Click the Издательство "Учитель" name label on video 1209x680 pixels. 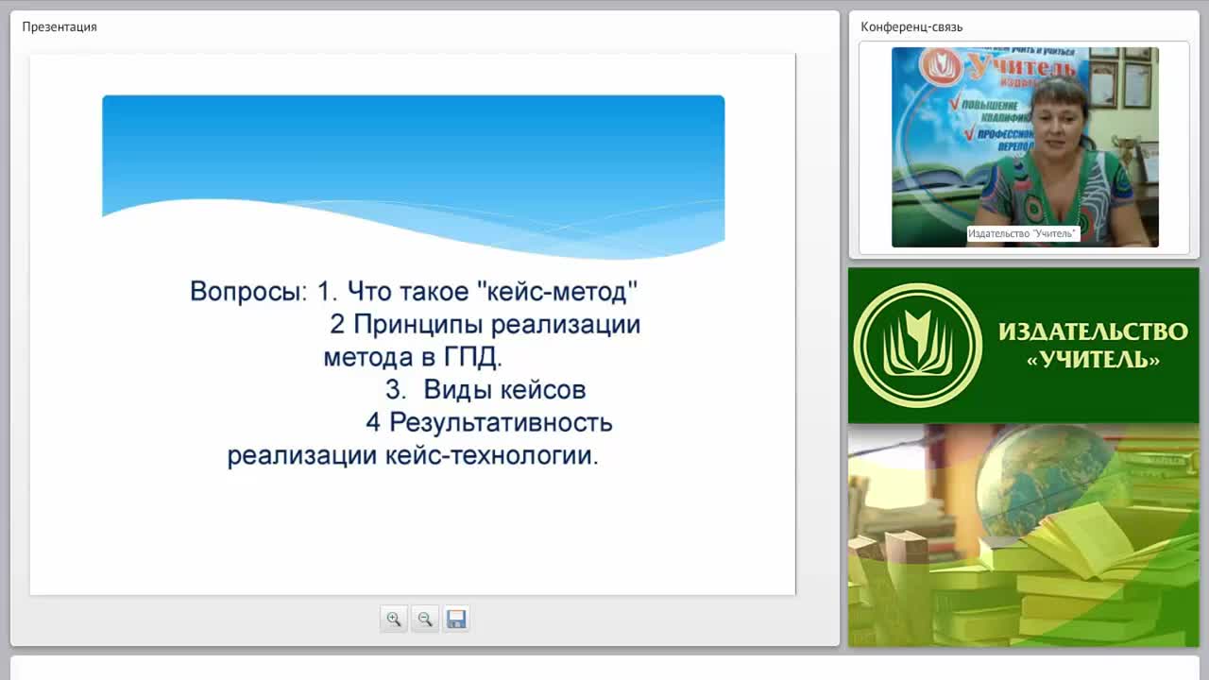coord(1023,233)
